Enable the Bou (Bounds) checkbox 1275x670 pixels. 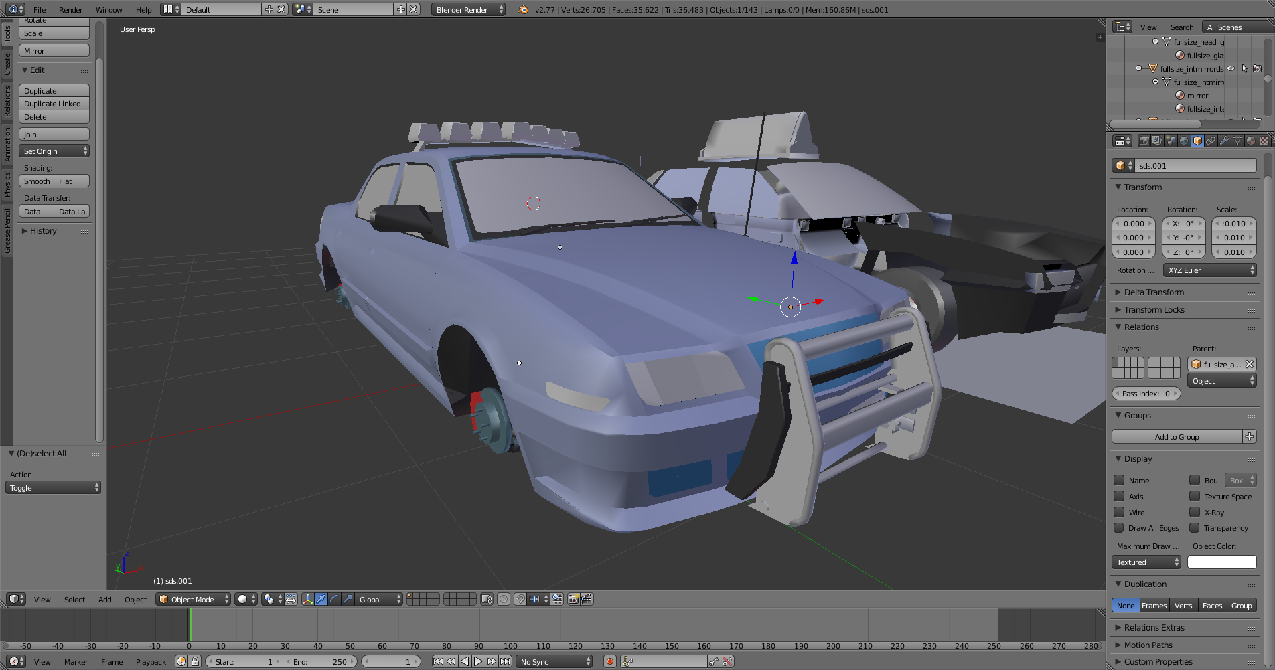(x=1195, y=480)
